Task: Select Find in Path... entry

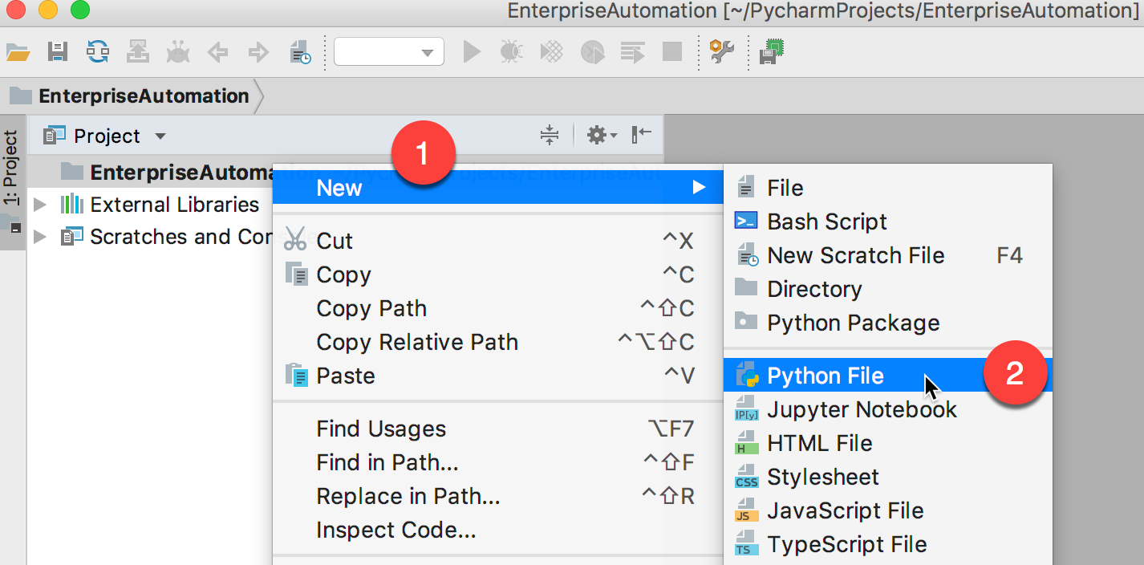Action: tap(498, 462)
